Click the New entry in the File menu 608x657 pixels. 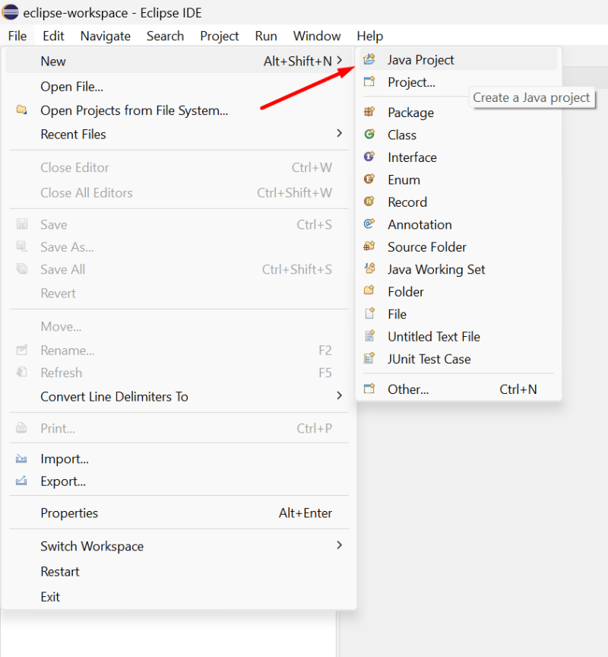(179, 61)
